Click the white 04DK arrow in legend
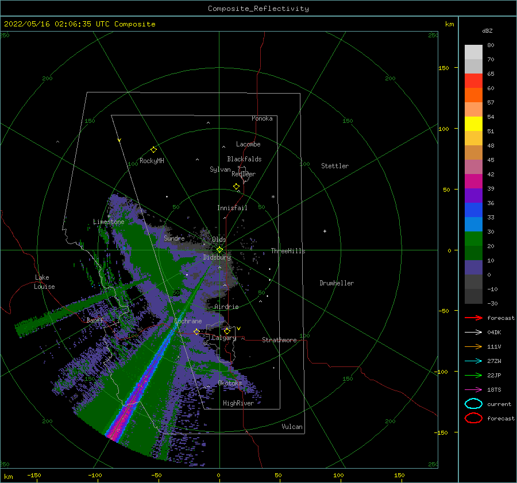This screenshot has width=517, height=483. click(x=473, y=332)
